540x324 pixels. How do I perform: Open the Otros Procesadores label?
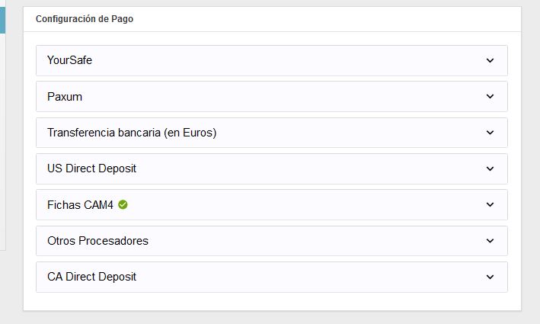[97, 241]
